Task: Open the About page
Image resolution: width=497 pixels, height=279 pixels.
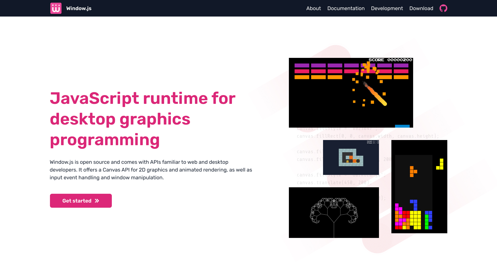Action: [313, 8]
